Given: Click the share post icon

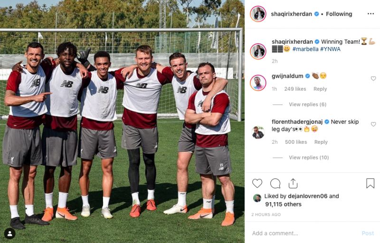Looking at the screenshot, I should pos(293,184).
